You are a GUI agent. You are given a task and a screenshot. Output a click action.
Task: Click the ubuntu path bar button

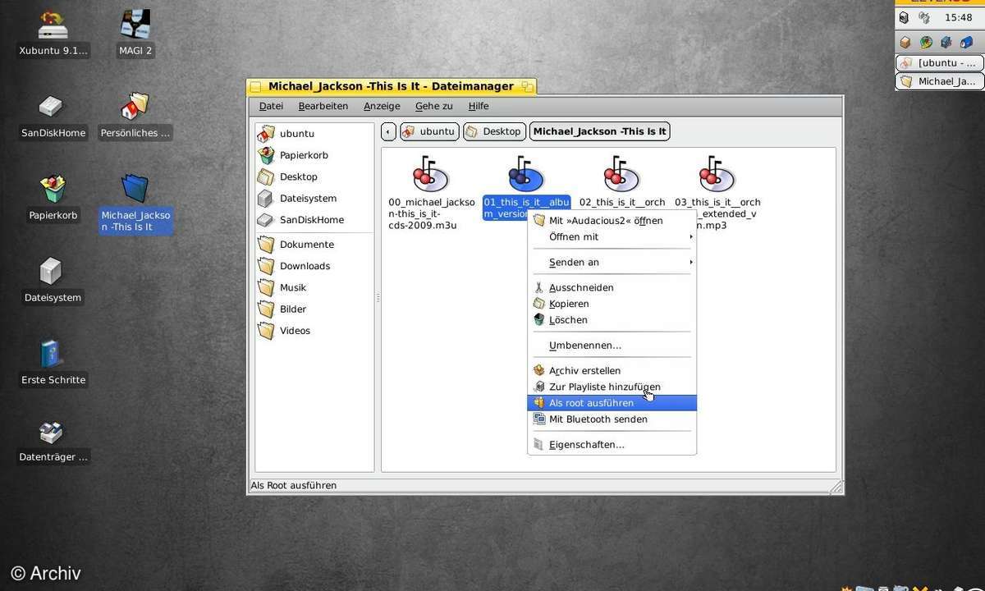[429, 131]
